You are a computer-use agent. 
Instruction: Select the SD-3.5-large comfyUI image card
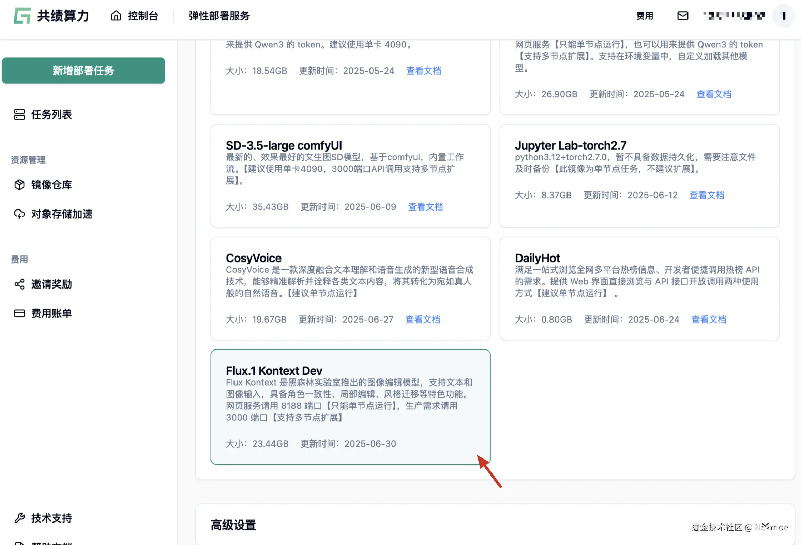click(350, 176)
